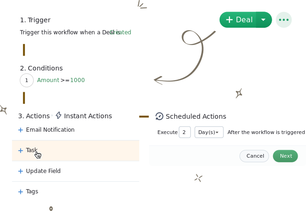
Task: Click the plus icon beside Tags
Action: coord(20,192)
